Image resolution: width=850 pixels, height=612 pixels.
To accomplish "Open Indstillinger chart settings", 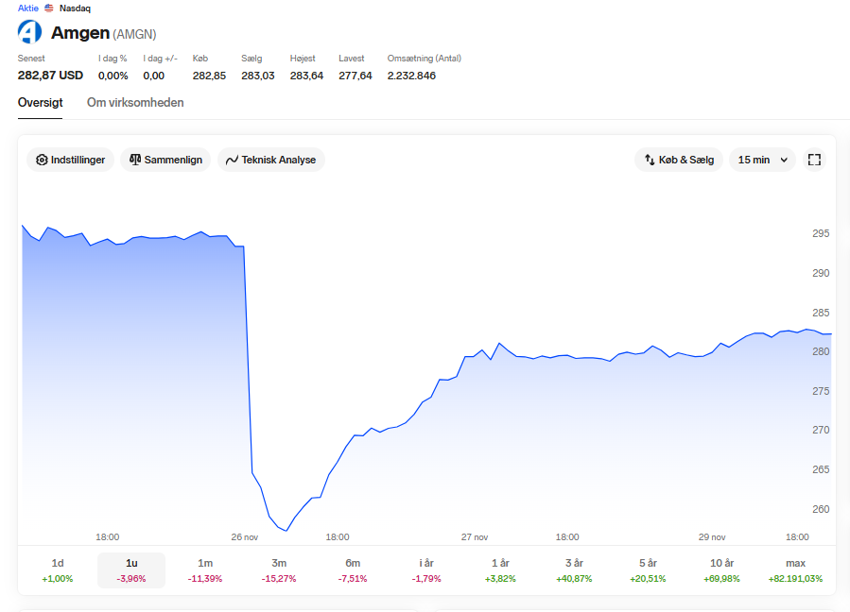I will pyautogui.click(x=71, y=160).
